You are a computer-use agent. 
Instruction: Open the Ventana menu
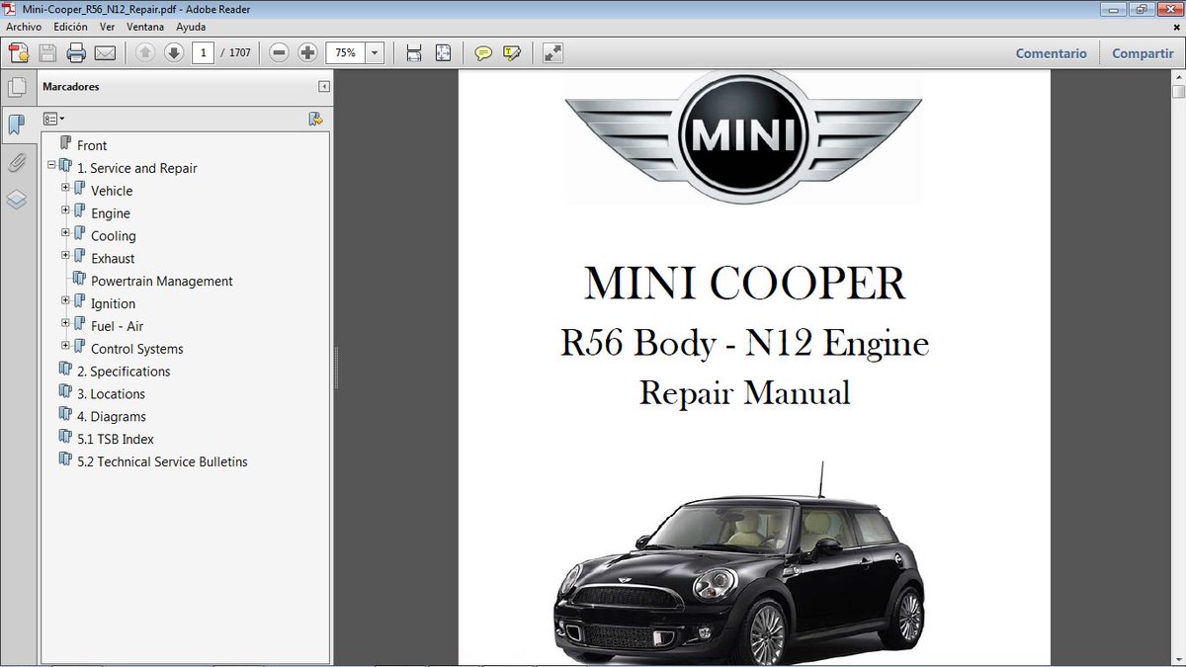point(145,27)
